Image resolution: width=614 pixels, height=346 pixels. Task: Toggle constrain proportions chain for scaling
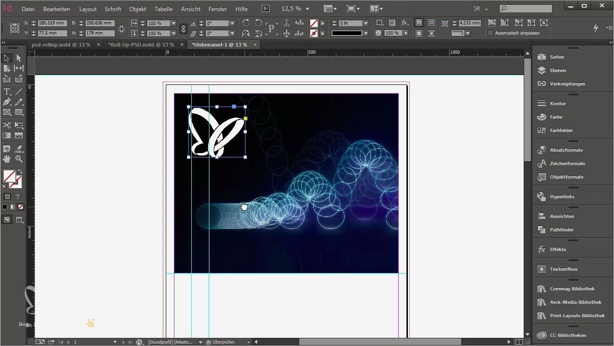tap(183, 28)
